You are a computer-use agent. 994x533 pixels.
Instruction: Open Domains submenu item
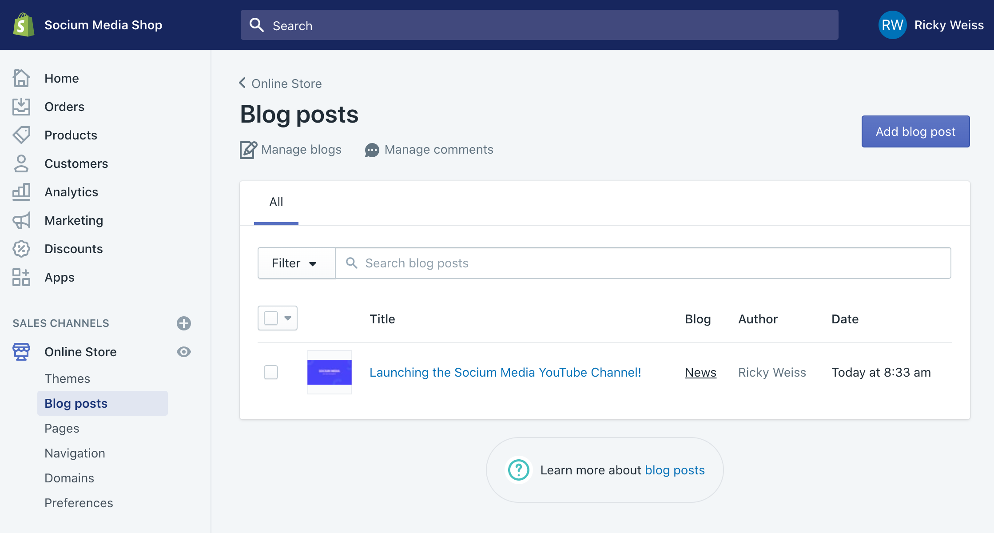[69, 478]
